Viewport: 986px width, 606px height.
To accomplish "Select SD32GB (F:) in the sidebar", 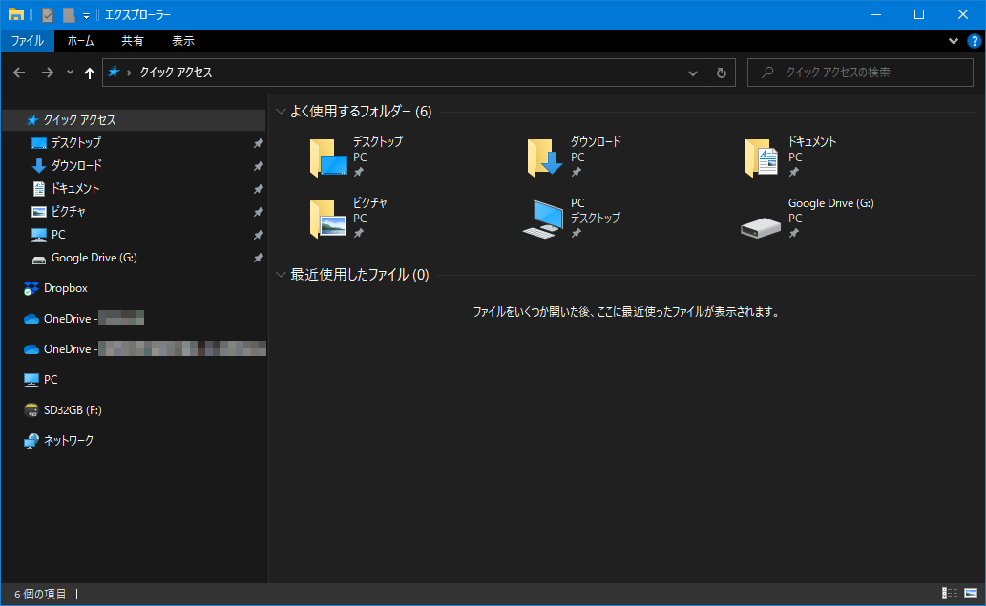I will (73, 410).
